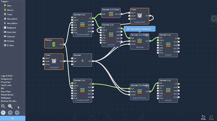Viewport: 217px width, 121px height.
Task: Confirm with the OK button
Action: tap(13, 118)
